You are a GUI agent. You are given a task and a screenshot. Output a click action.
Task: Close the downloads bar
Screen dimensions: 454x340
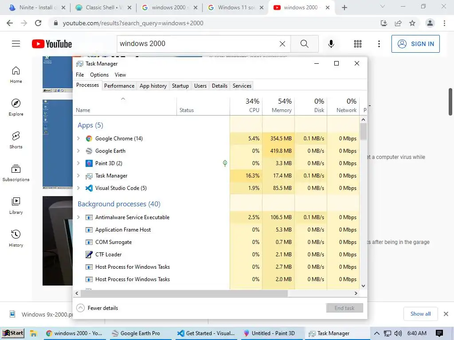click(x=446, y=314)
